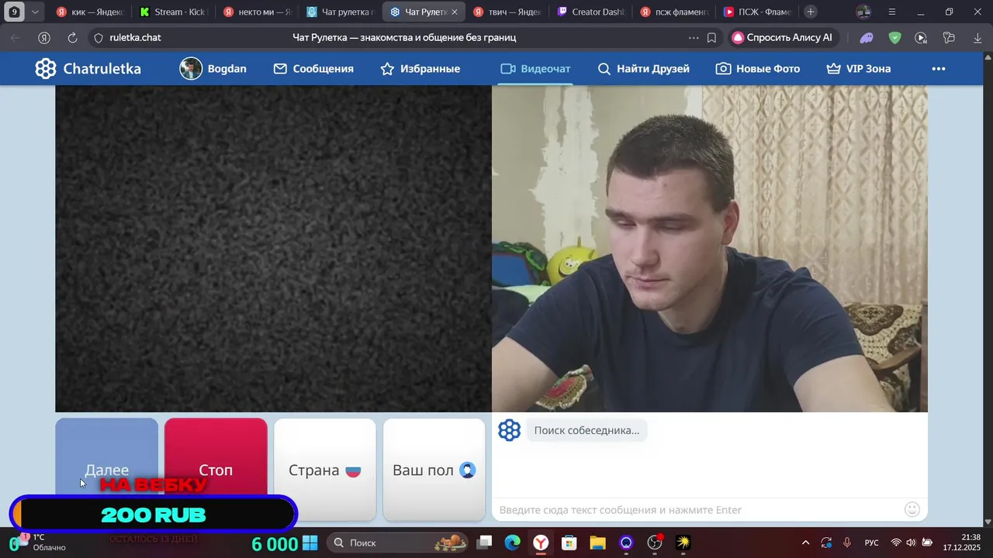Open browser downloads icon
Image resolution: width=993 pixels, height=558 pixels.
click(977, 37)
